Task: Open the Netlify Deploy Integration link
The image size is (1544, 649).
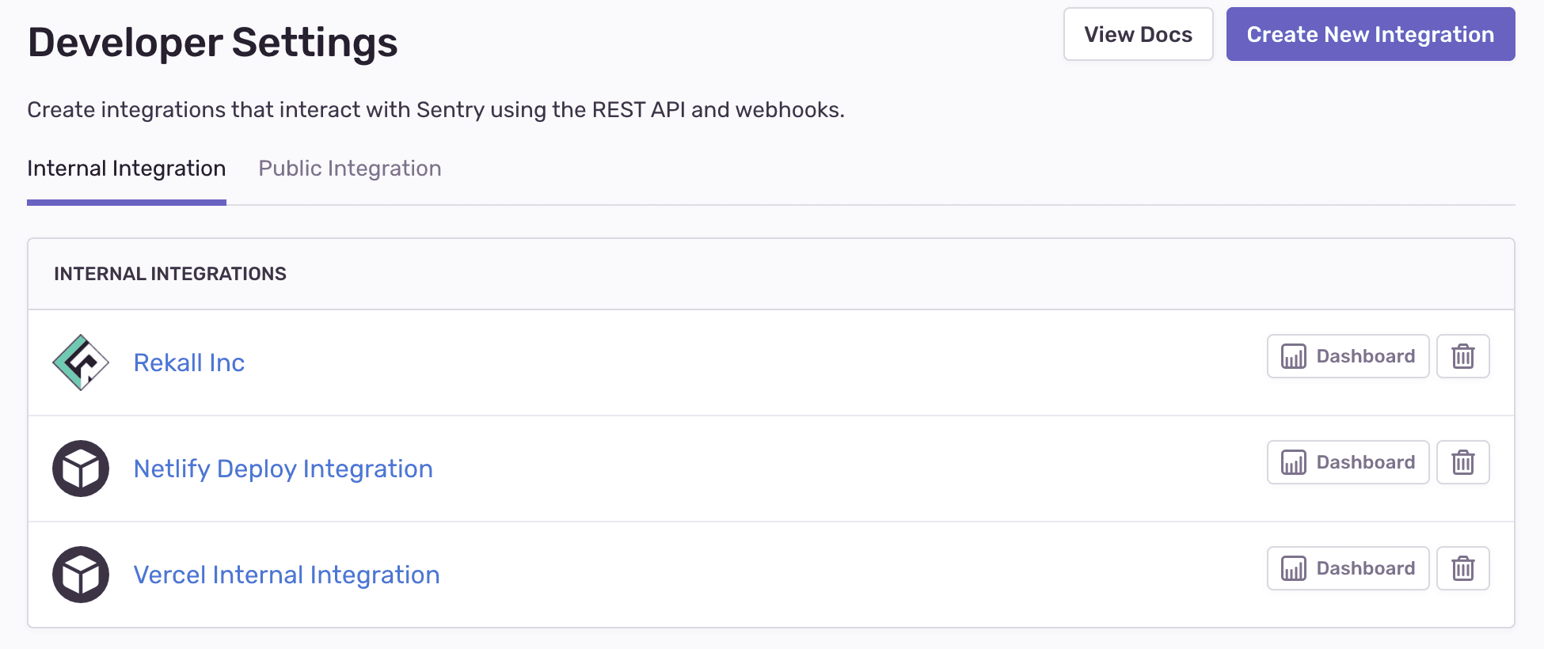Action: (283, 468)
